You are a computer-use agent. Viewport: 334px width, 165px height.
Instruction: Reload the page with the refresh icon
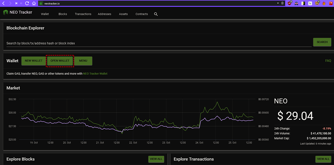point(27,3)
